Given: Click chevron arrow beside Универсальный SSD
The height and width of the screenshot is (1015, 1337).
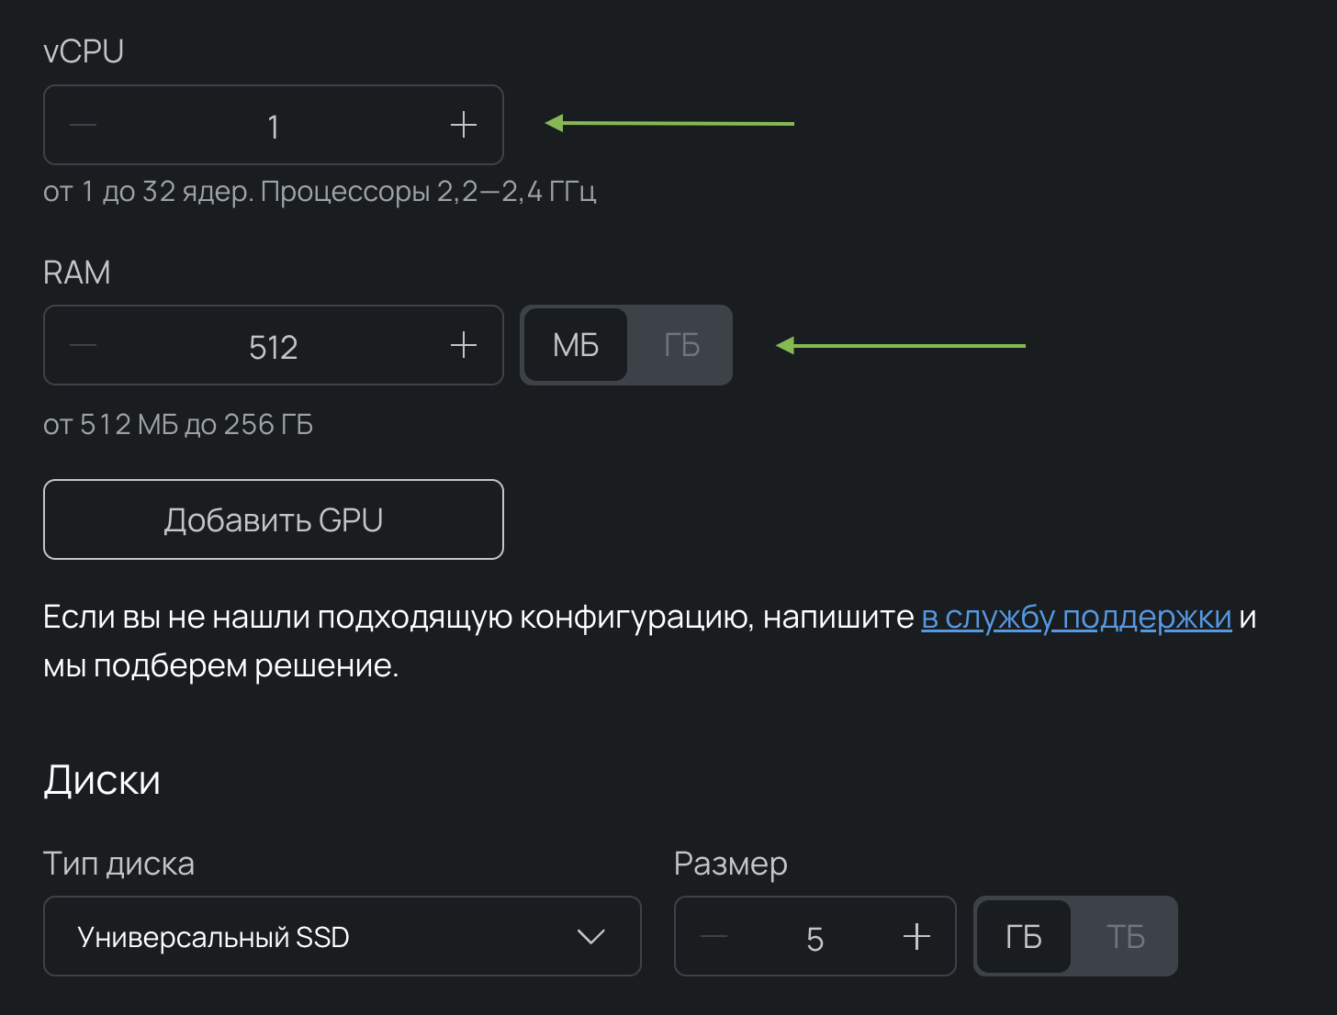Looking at the screenshot, I should click(590, 937).
